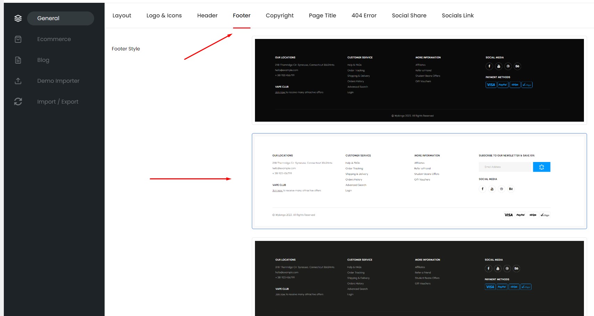Choose the third dark gray footer style
This screenshot has height=316, width=594.
(419, 278)
